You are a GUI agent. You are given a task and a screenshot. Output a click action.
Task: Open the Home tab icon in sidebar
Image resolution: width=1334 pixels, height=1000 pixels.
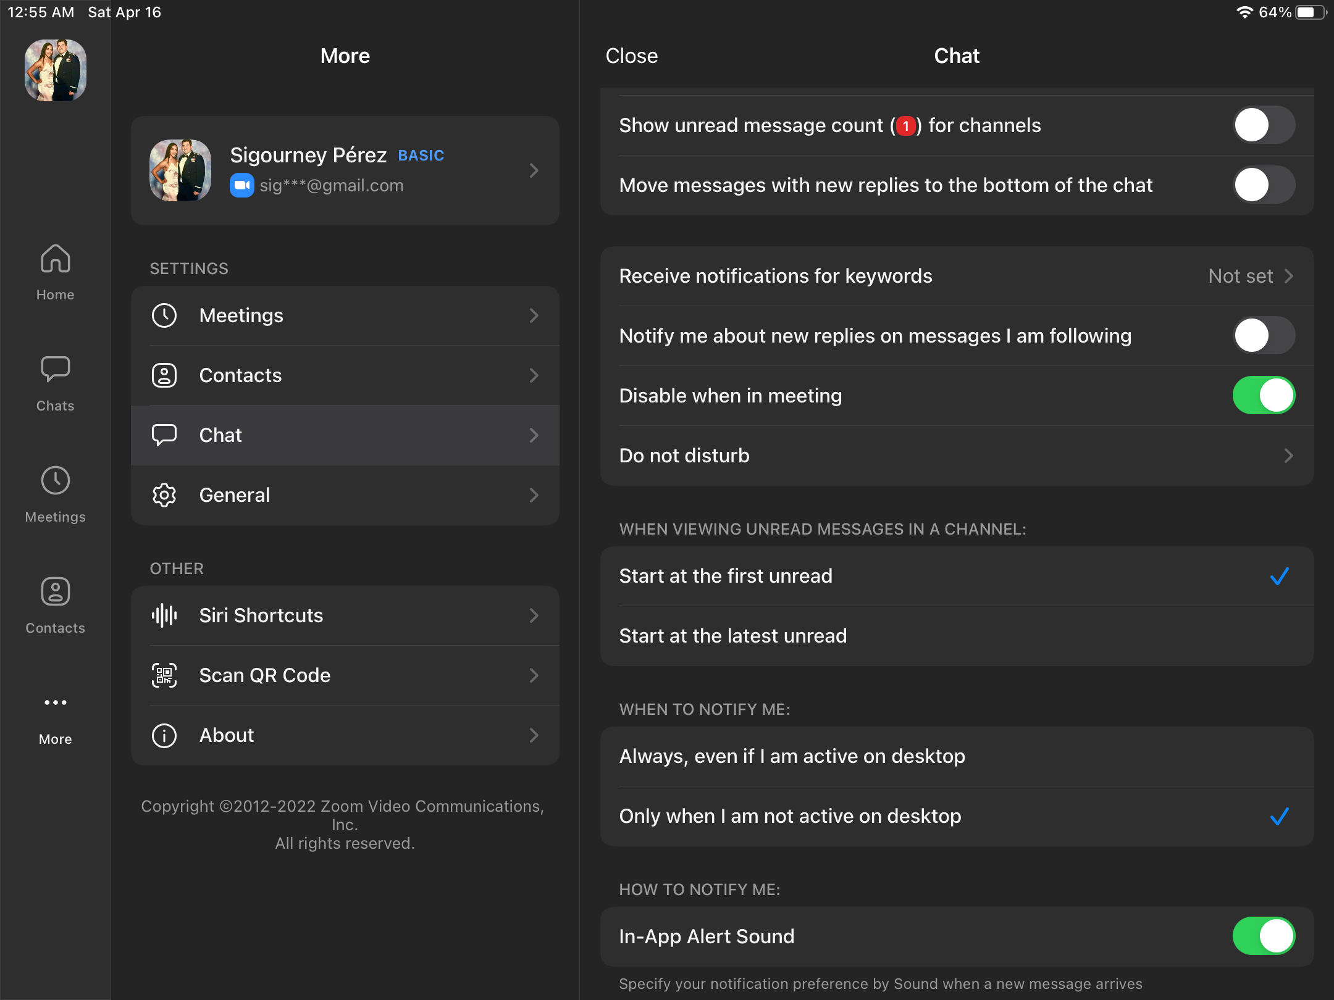(56, 259)
